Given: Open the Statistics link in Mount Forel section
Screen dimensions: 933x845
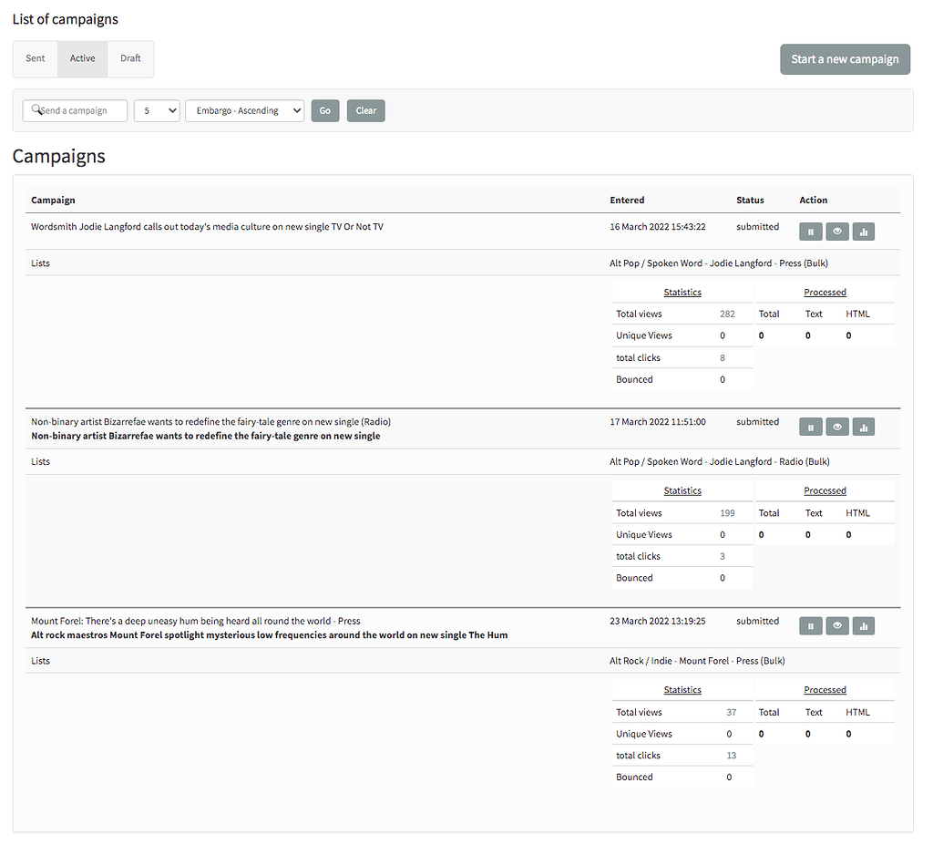Looking at the screenshot, I should point(682,689).
